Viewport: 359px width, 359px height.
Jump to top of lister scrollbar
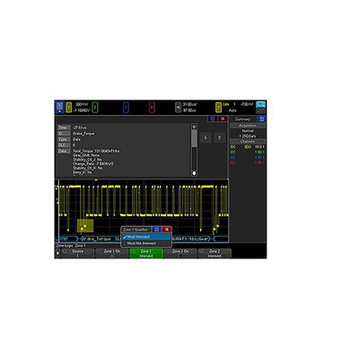(x=194, y=127)
